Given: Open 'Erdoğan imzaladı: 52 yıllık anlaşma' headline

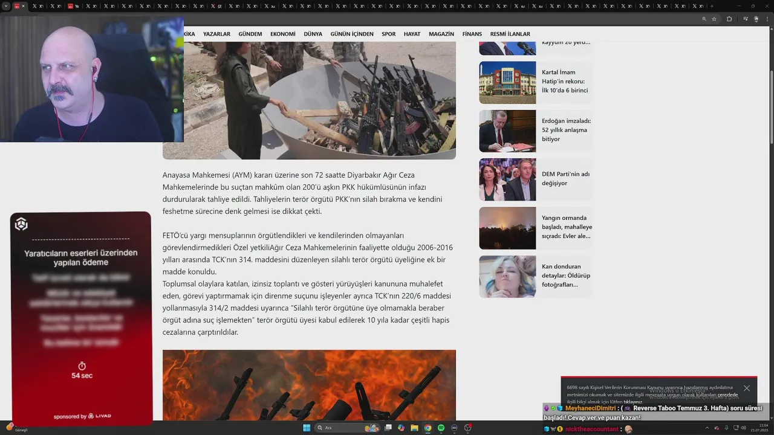Looking at the screenshot, I should point(567,130).
